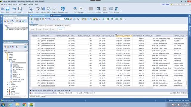Click first icon in Object Explorer toolbar

click(5, 47)
